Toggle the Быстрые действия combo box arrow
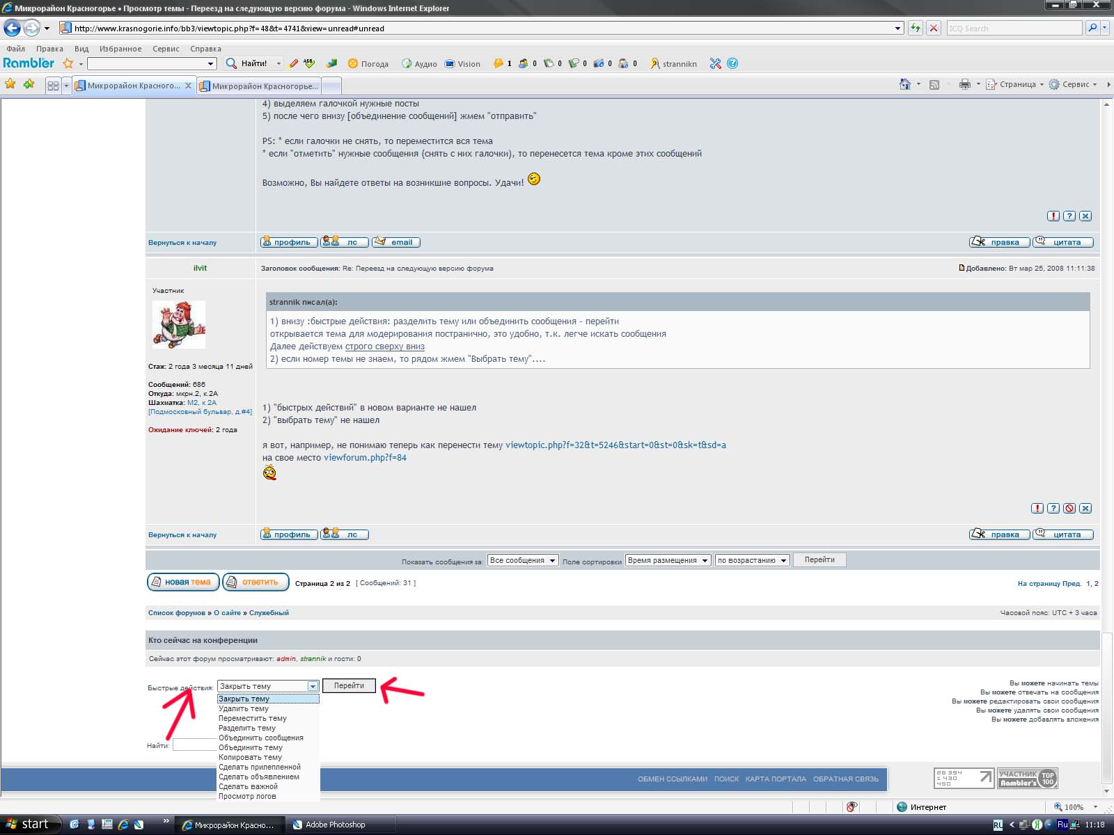This screenshot has width=1114, height=835. click(x=313, y=686)
